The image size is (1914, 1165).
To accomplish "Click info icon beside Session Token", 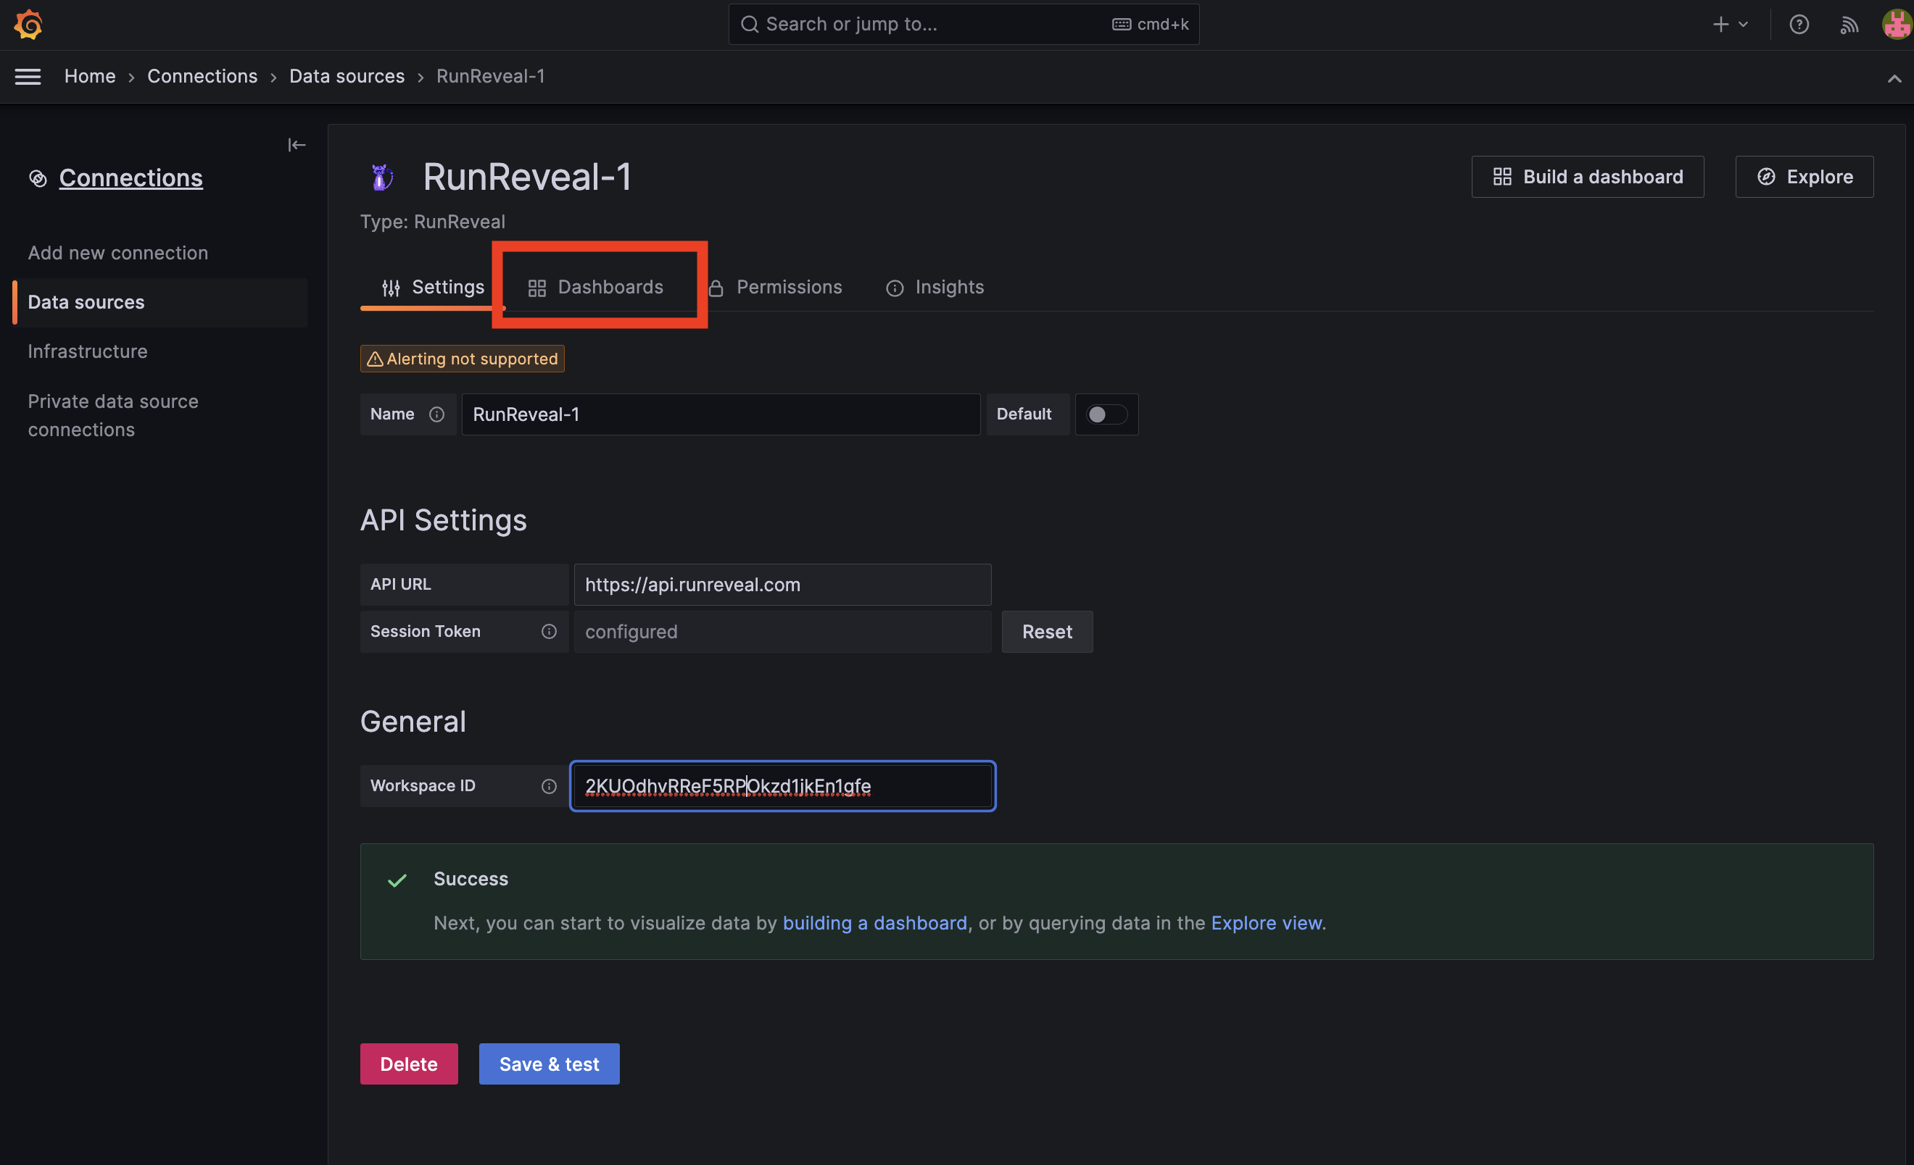I will (x=548, y=632).
